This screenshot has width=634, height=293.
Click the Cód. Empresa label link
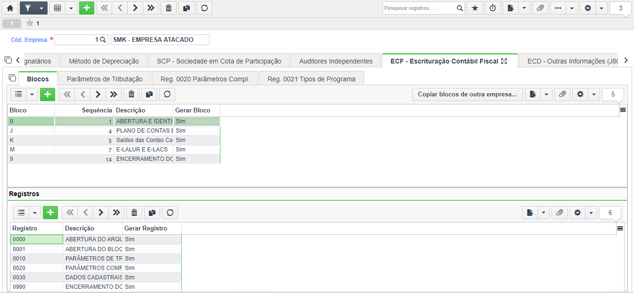click(29, 40)
